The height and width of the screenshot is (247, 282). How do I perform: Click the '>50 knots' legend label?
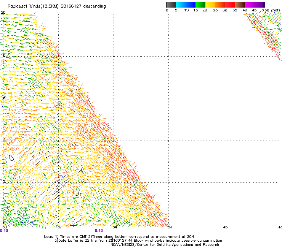click(x=271, y=10)
